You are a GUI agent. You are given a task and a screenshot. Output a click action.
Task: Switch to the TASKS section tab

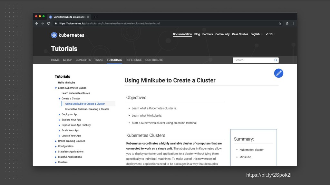point(99,60)
